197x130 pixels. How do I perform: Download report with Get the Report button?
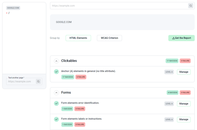[181, 38]
